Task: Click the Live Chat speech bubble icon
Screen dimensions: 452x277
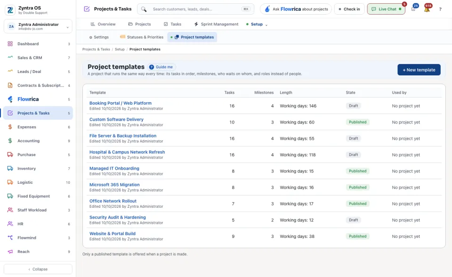Action: 373,9
